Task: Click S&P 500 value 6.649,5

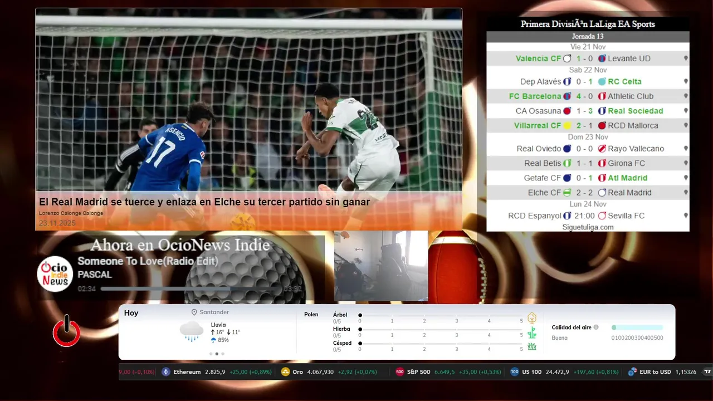Action: 445,372
